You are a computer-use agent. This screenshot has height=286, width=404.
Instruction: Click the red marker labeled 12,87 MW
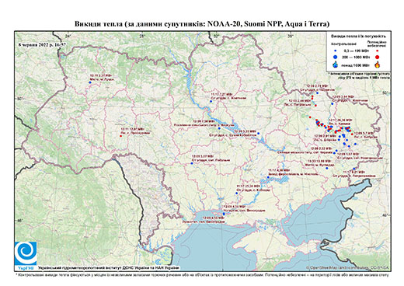[120, 136]
